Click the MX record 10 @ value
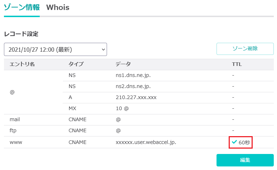The height and width of the screenshot is (170, 277). pos(122,108)
